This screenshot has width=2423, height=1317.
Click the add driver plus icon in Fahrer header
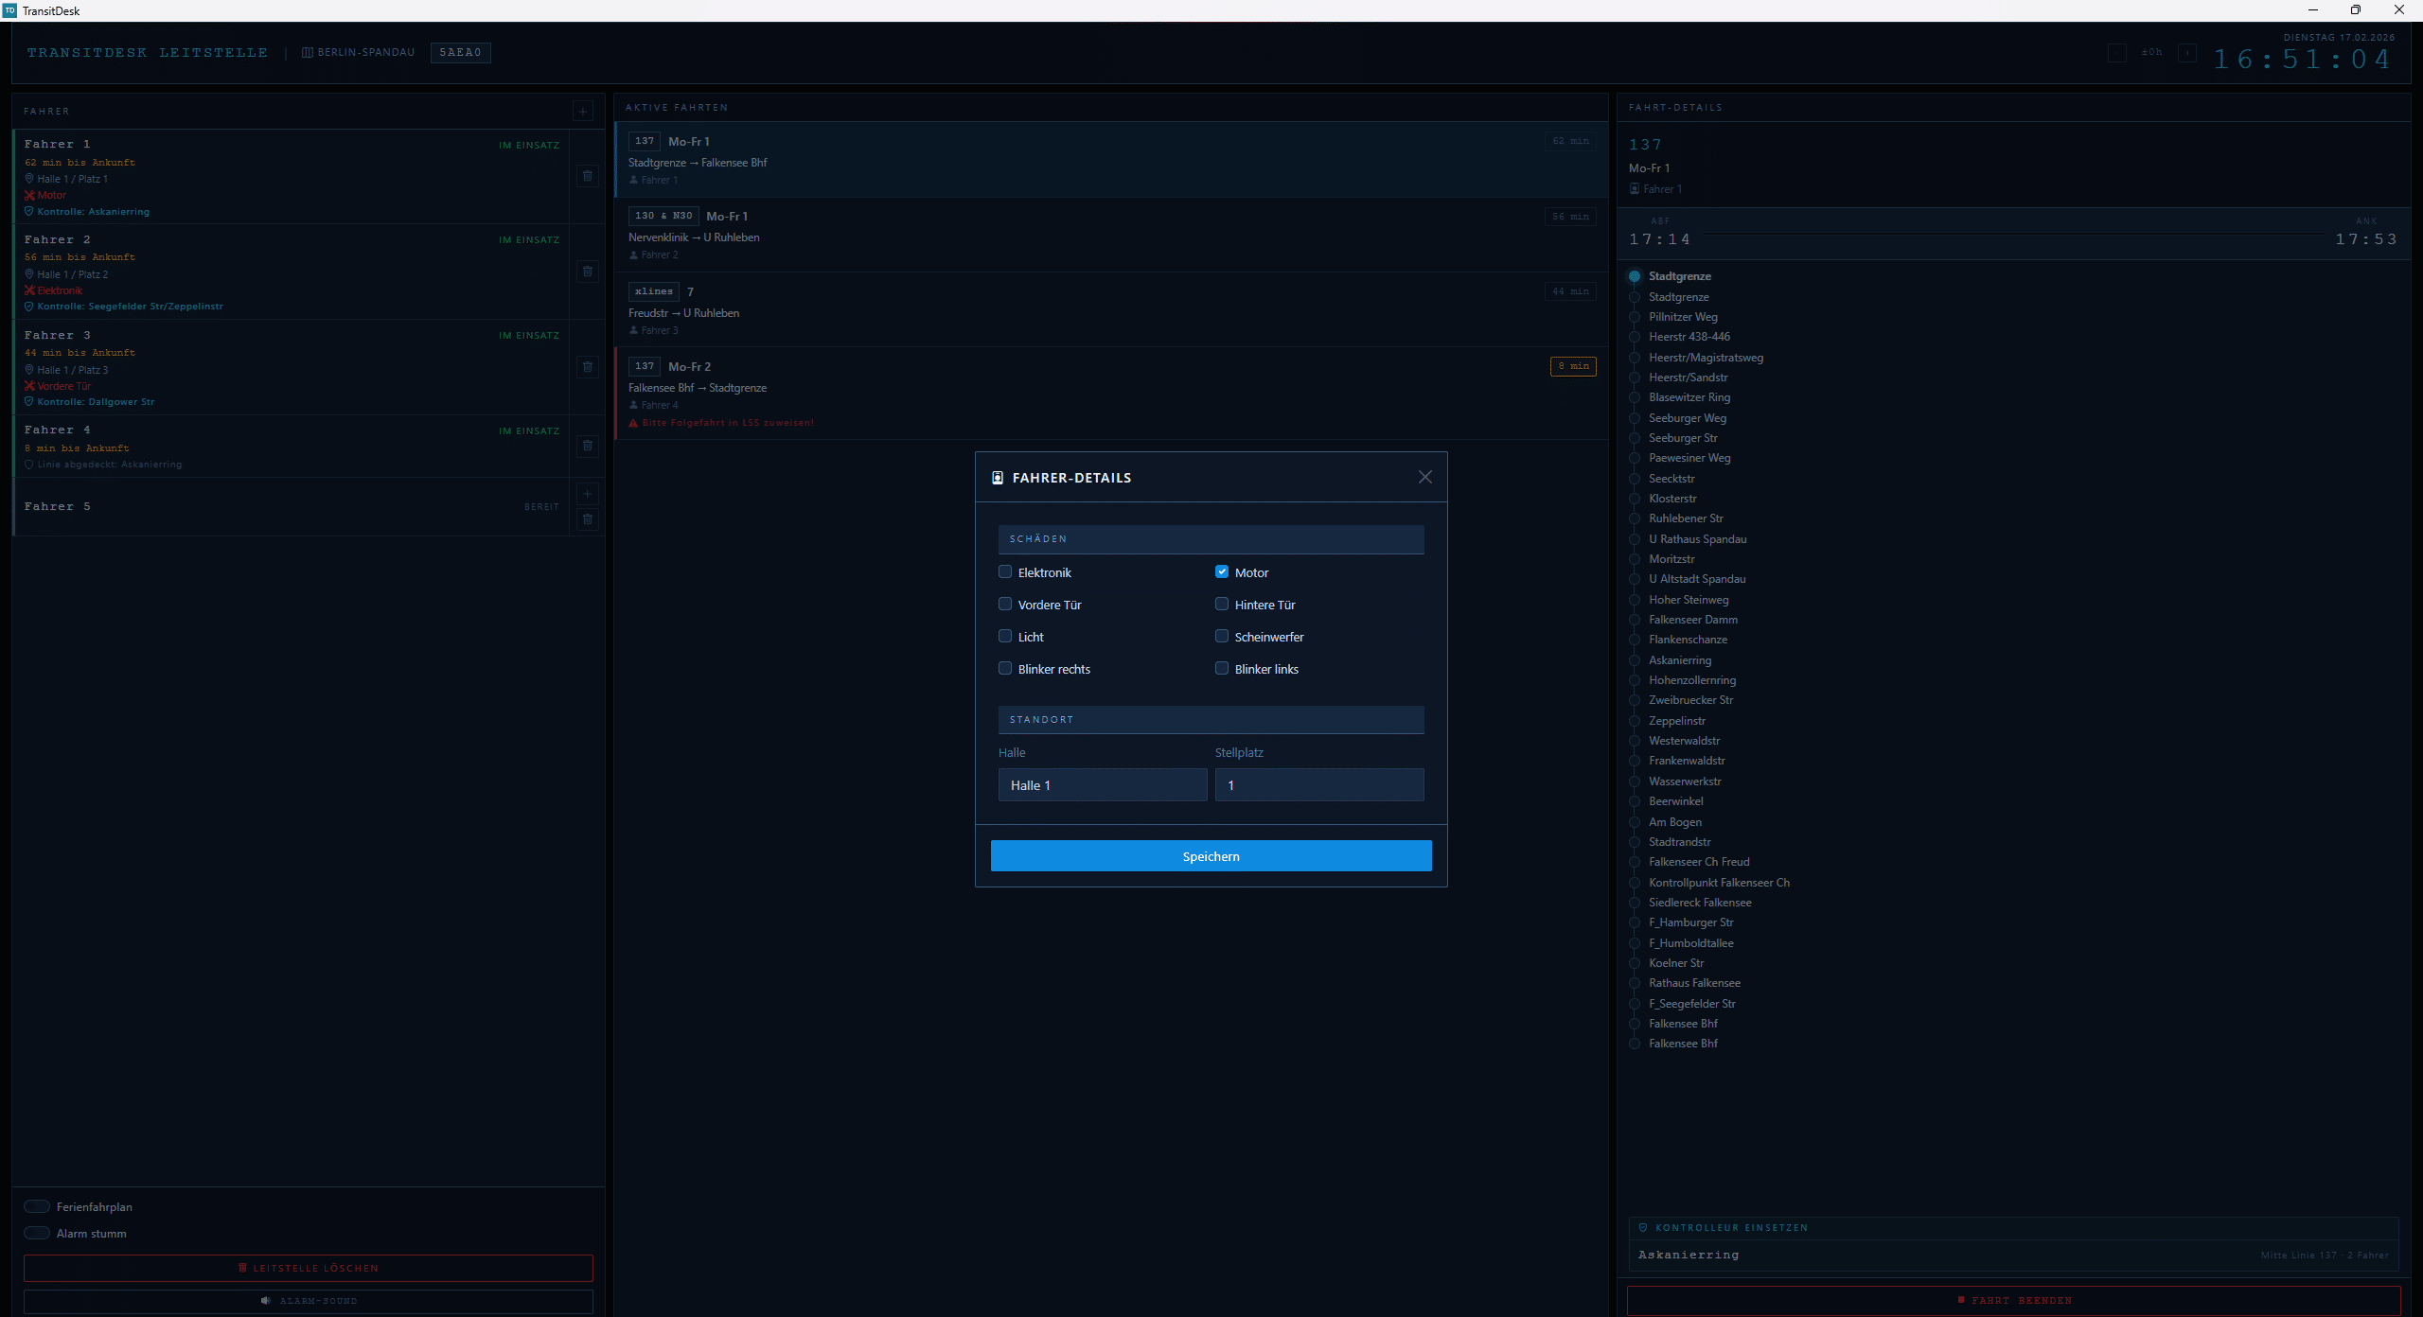point(583,112)
